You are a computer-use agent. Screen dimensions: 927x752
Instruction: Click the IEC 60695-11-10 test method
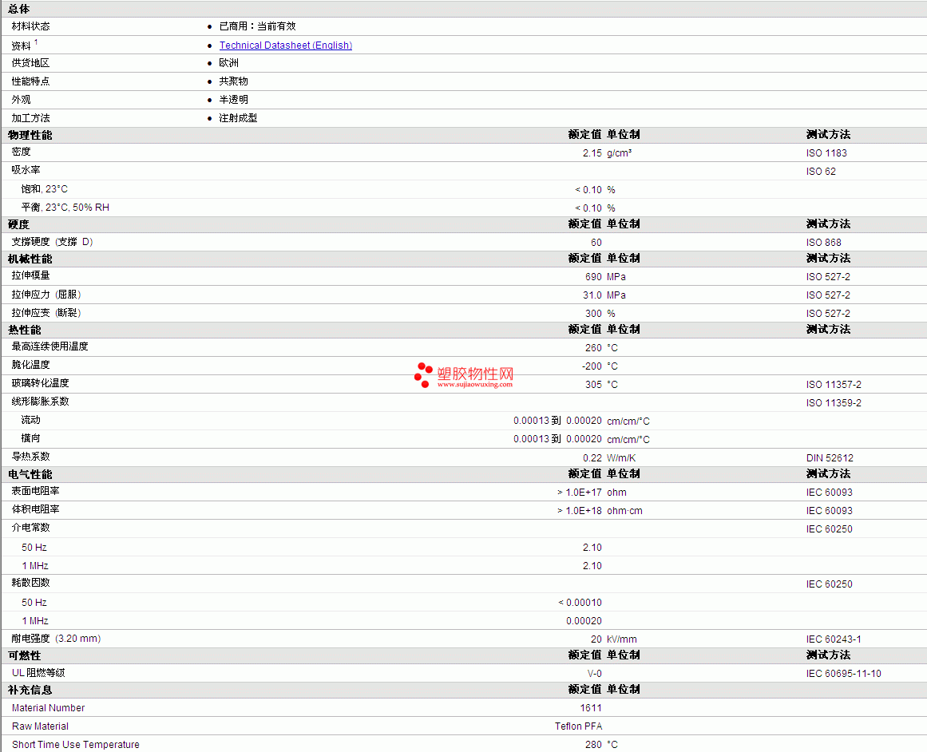coord(843,674)
